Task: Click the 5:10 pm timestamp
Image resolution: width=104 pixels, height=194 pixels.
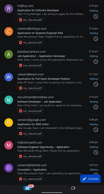Action: click(x=94, y=97)
